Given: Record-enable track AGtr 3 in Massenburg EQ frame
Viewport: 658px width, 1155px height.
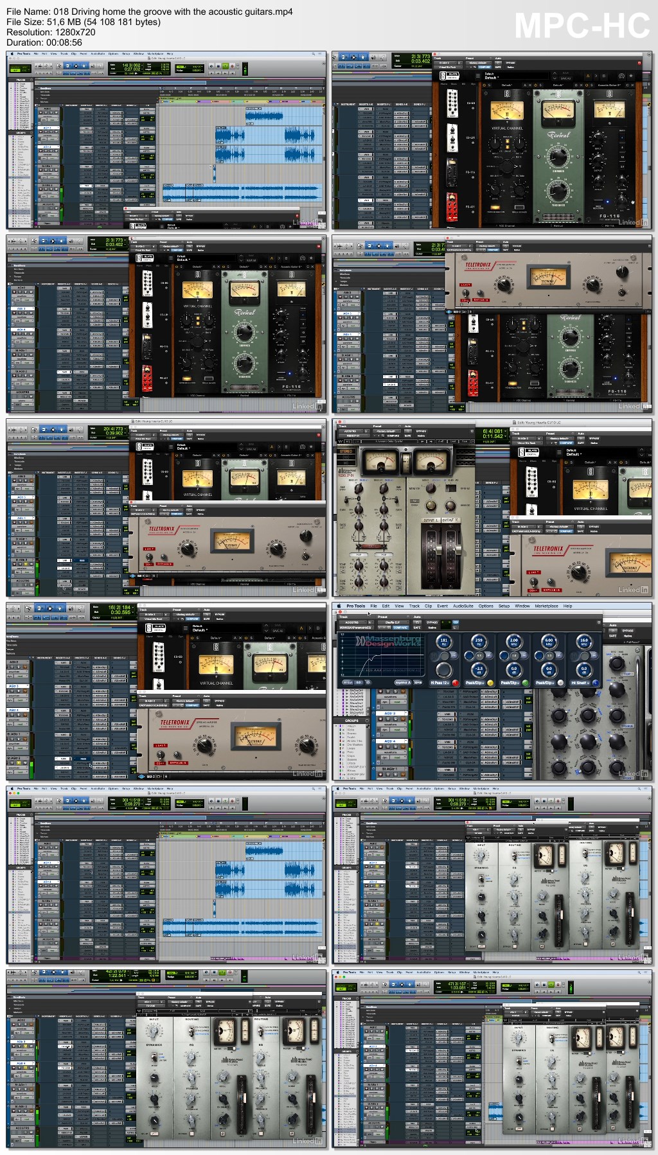Looking at the screenshot, I should tap(380, 719).
